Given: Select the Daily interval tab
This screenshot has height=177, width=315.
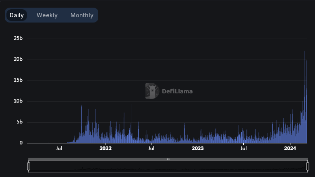Looking at the screenshot, I should point(17,15).
